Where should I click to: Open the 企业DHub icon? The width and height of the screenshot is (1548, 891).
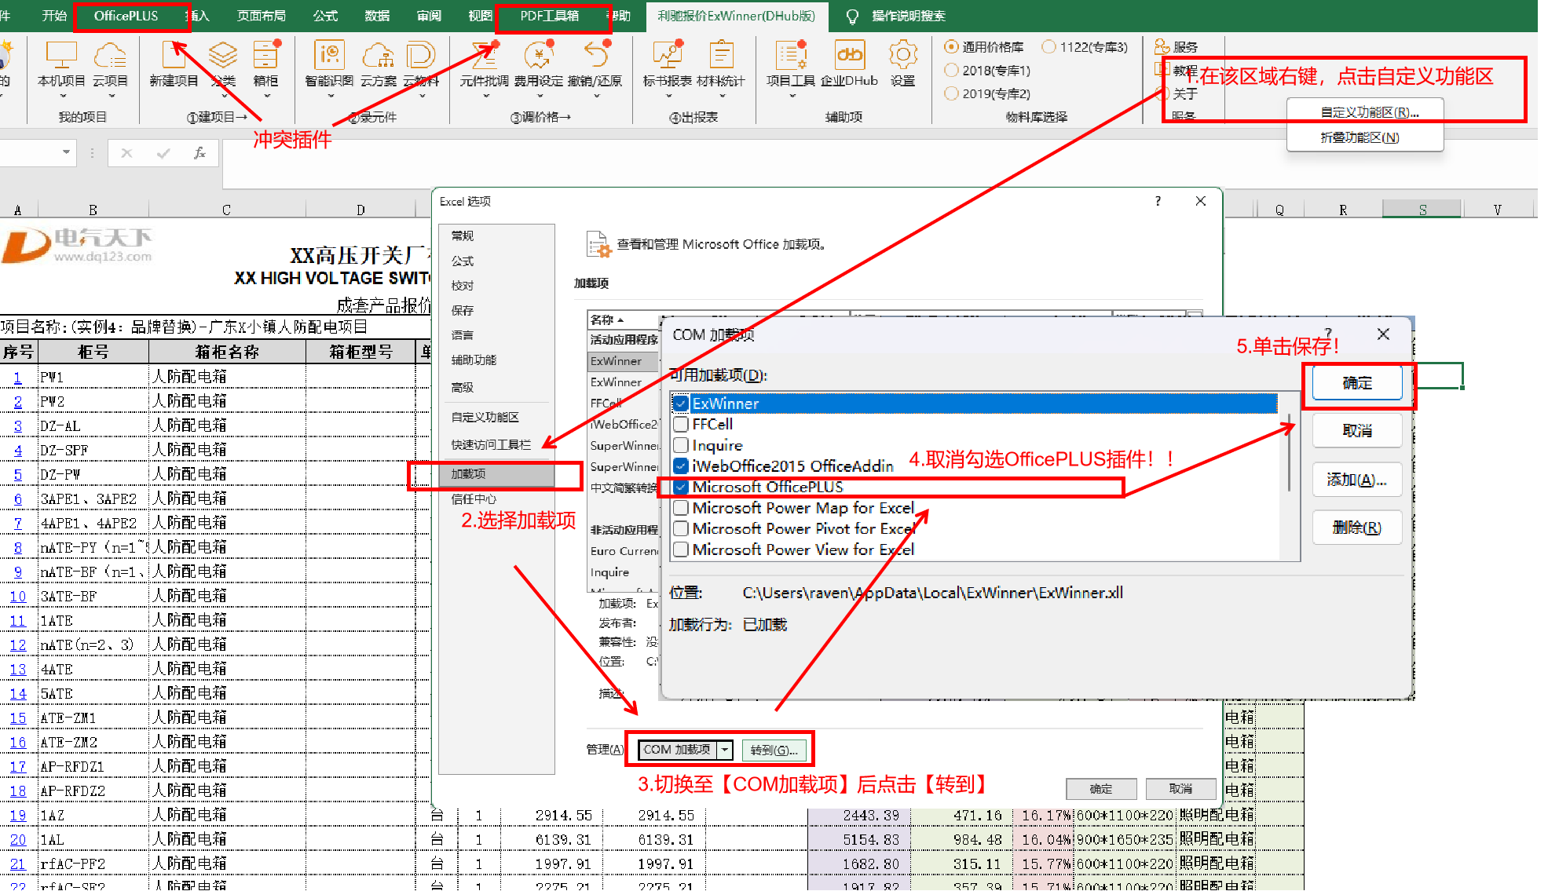coord(849,56)
